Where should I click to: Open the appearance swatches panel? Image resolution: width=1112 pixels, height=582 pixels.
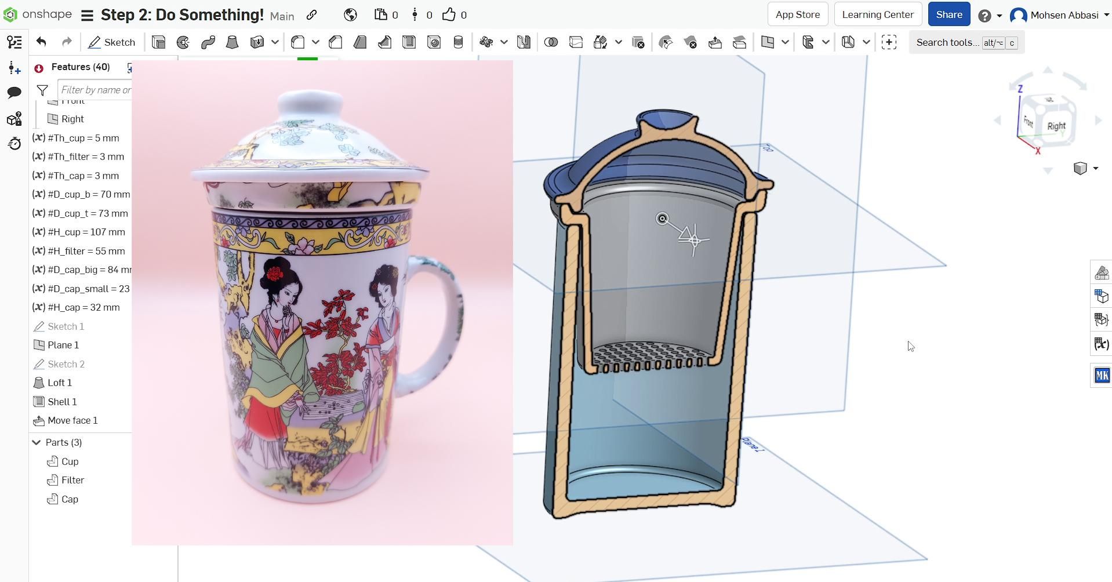1101,272
